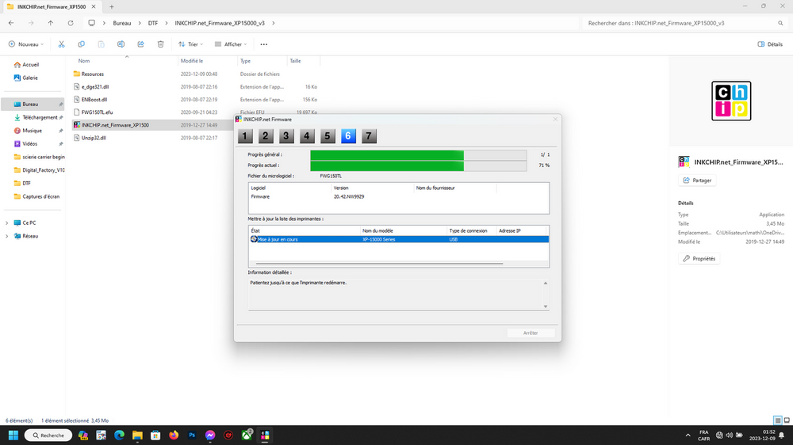Click step 1 icon in firmware wizard
Screen dimensions: 793x445
(x=246, y=136)
